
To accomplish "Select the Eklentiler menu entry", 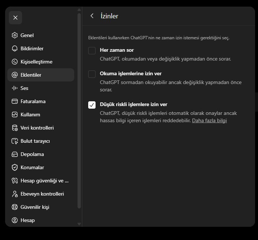I will [41, 75].
